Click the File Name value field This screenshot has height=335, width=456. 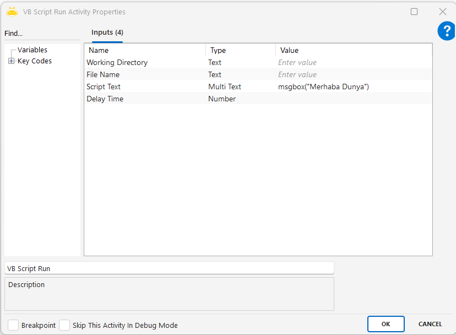tap(352, 75)
